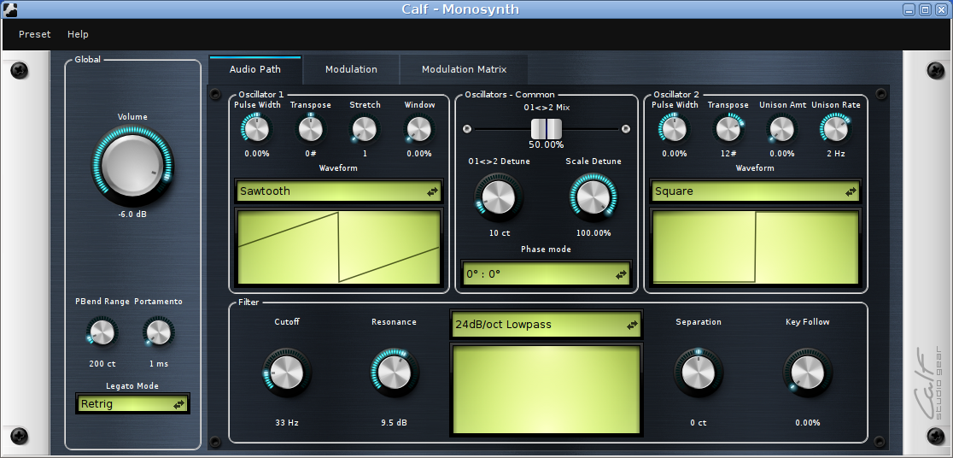This screenshot has width=953, height=458.
Task: Click the filter Separation knob
Action: coord(699,373)
